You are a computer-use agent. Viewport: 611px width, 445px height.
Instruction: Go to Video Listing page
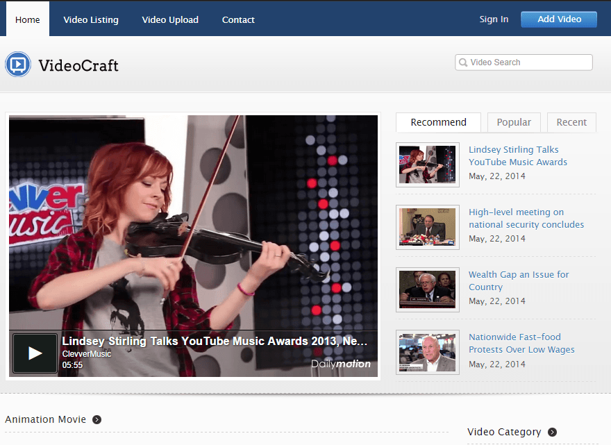tap(91, 20)
